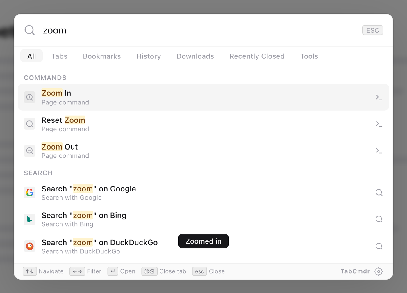Switch to the Bookmarks filter
This screenshot has height=293, width=407.
click(102, 56)
